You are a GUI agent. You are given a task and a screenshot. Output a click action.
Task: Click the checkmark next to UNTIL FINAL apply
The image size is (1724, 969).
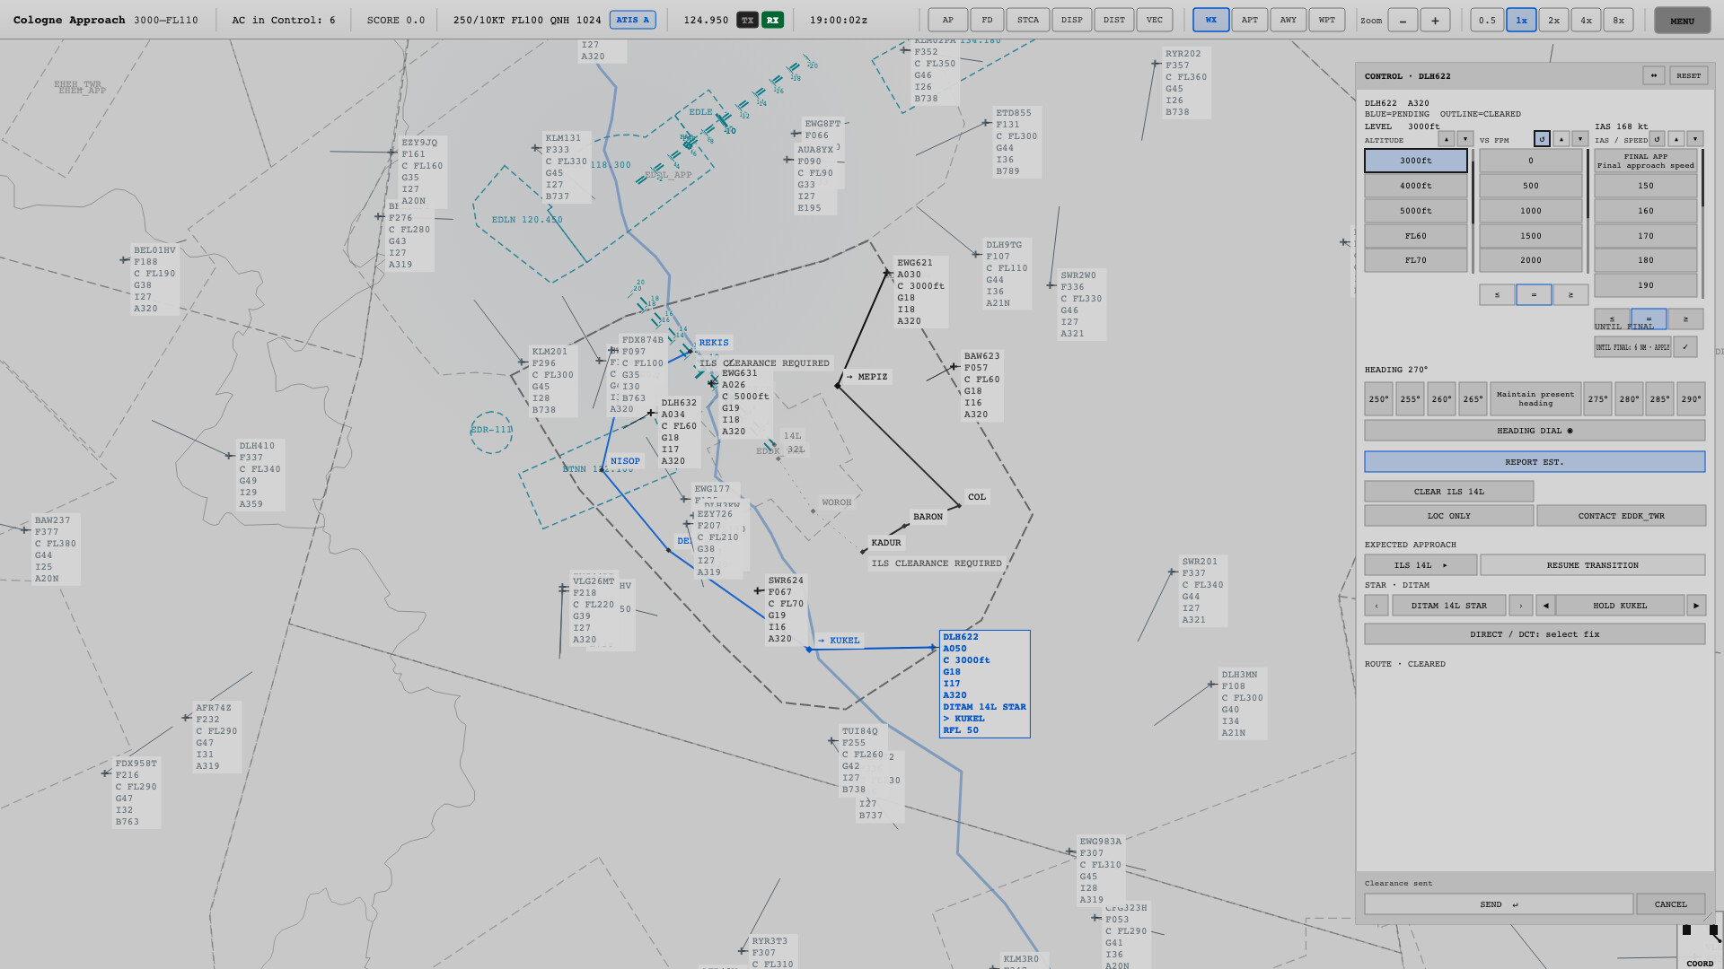click(1685, 347)
